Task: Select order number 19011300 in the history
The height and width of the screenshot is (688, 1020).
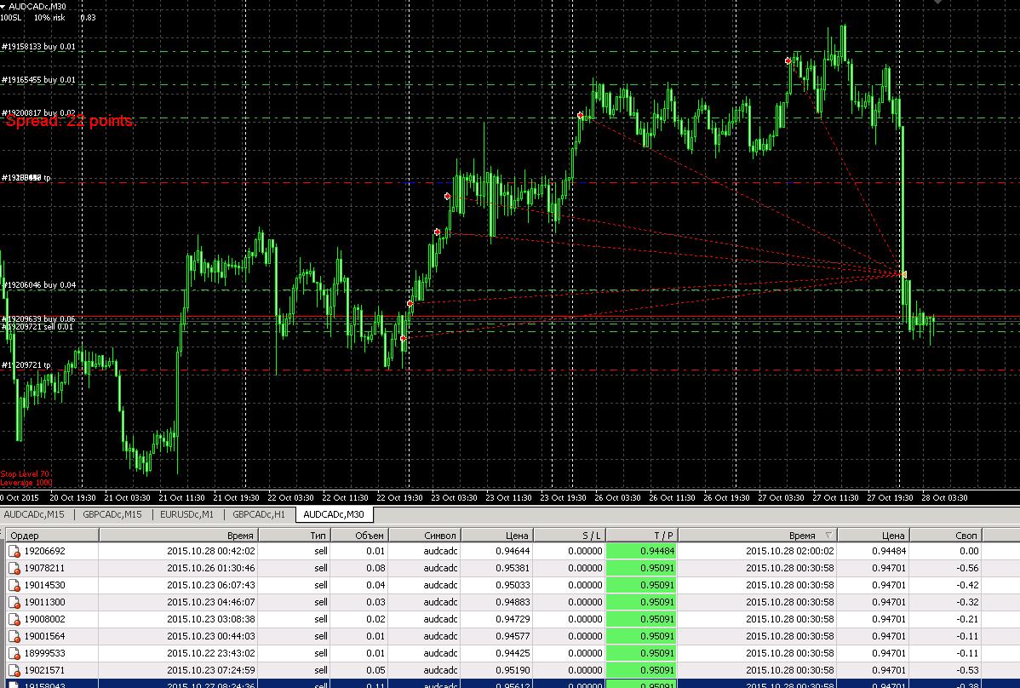Action: 45,602
